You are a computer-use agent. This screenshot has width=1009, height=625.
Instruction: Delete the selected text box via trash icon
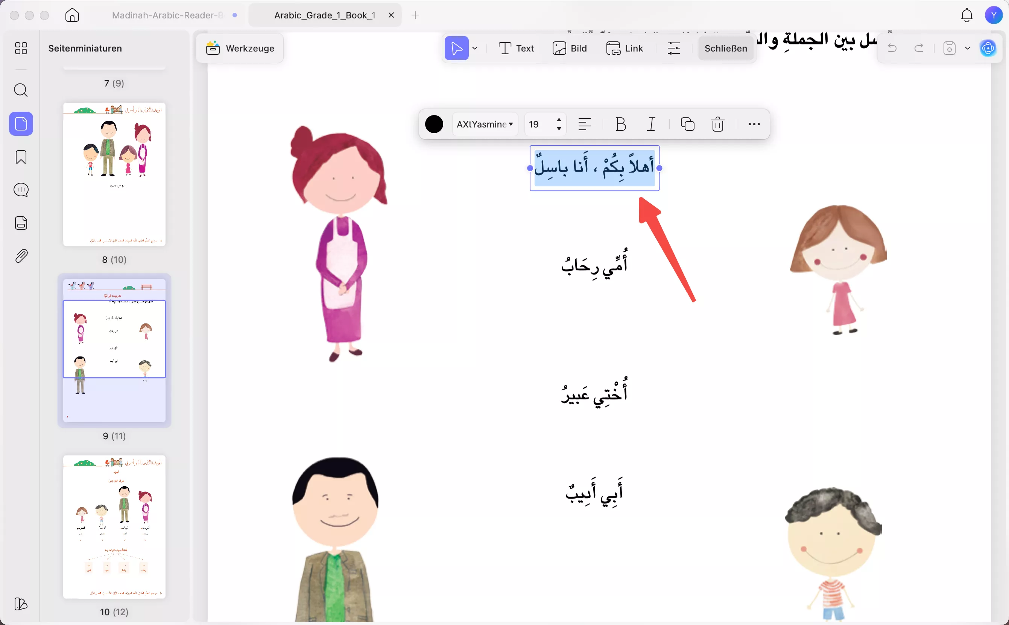click(x=717, y=124)
